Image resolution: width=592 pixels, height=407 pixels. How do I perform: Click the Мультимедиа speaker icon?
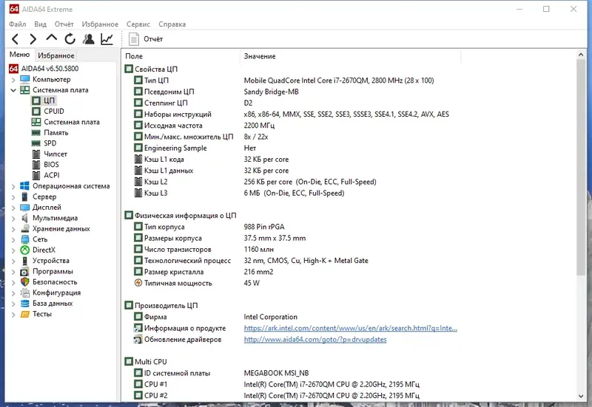click(x=25, y=218)
